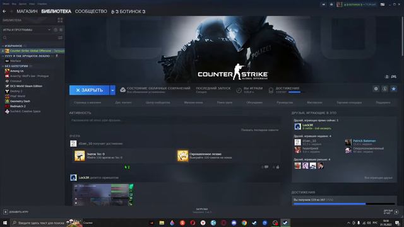Select Among Us in the library list
The height and width of the screenshot is (227, 404).
point(17,71)
